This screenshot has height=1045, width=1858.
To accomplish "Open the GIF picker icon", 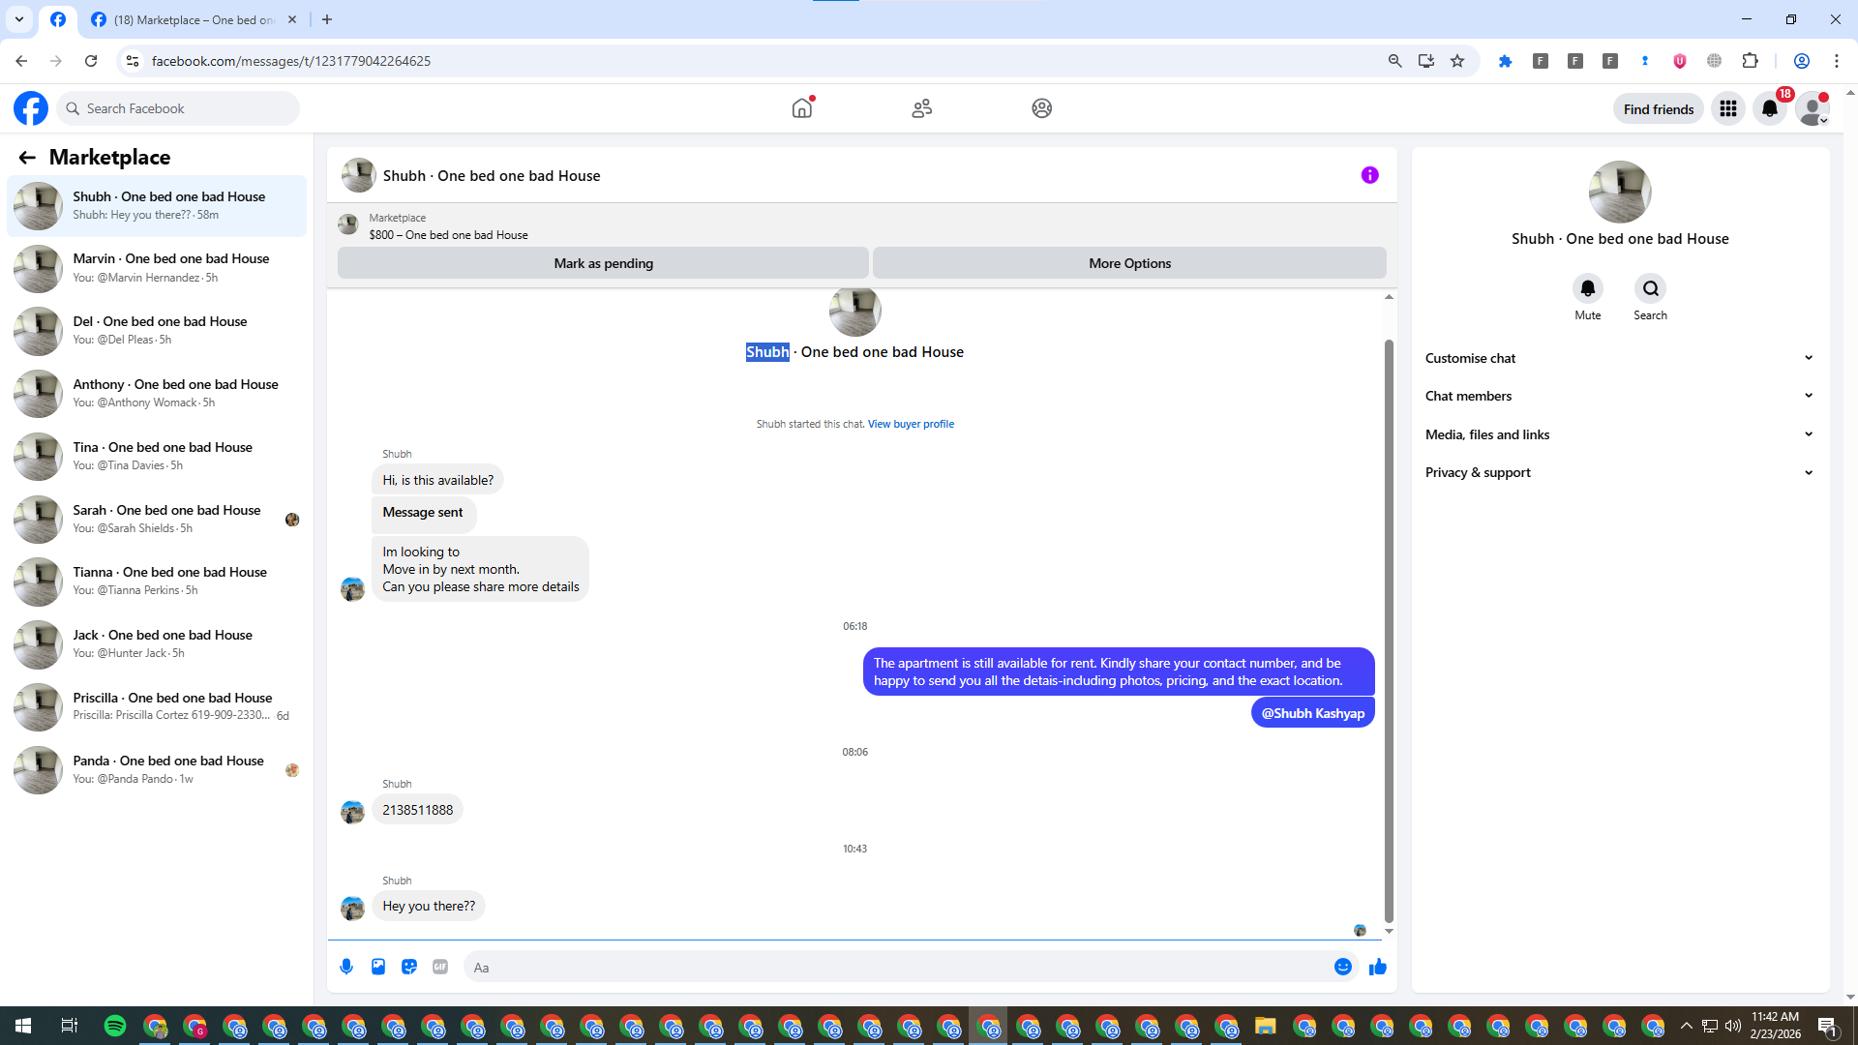I will tap(440, 967).
